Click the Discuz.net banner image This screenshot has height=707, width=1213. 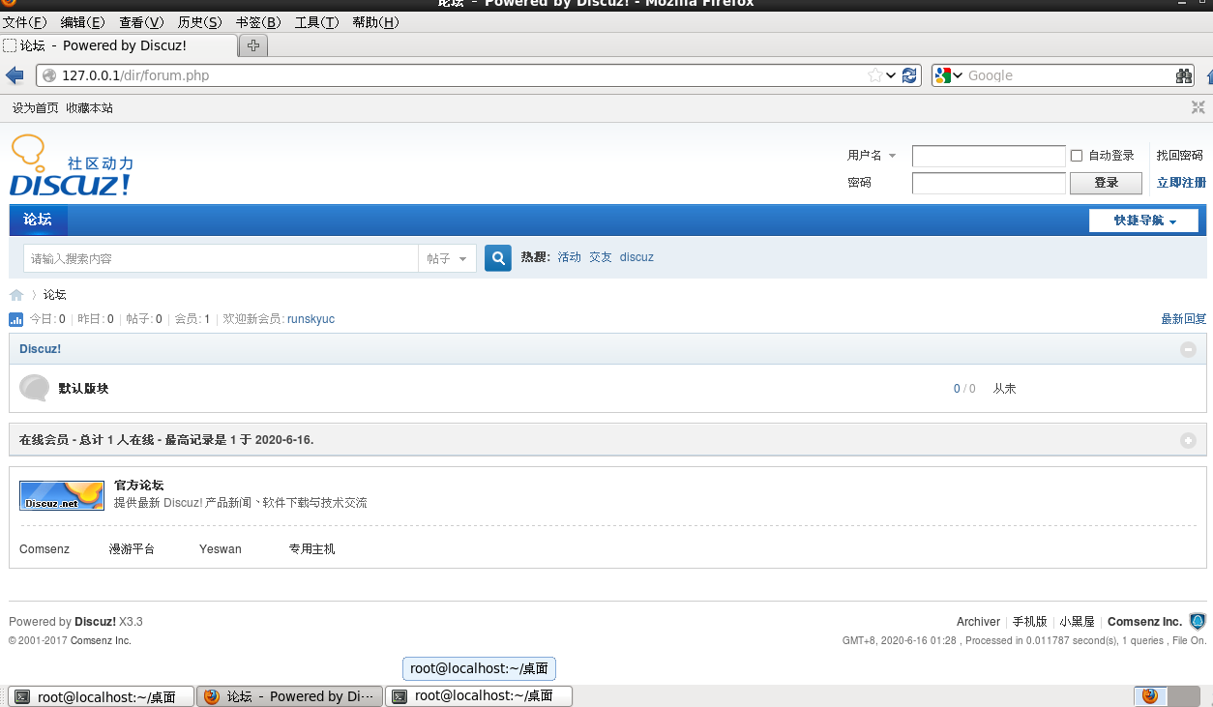click(62, 495)
